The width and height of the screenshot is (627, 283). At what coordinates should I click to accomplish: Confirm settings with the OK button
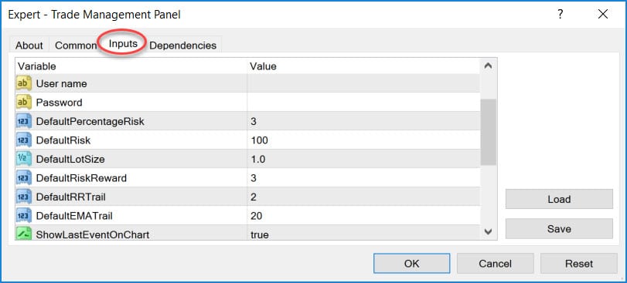pyautogui.click(x=412, y=264)
